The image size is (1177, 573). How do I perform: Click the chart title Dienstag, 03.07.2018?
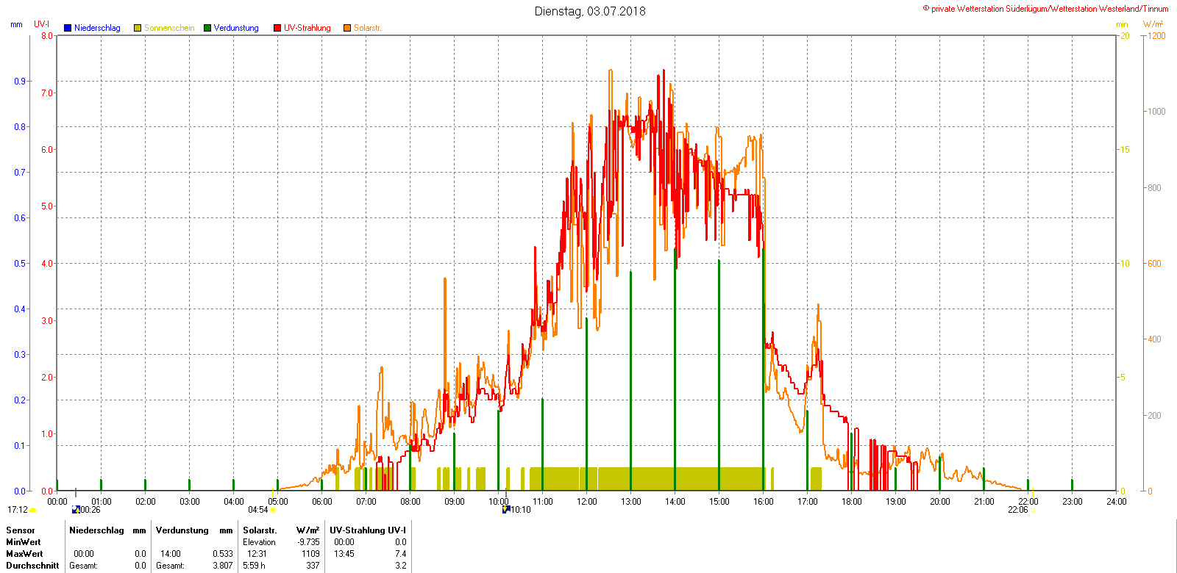coord(590,11)
